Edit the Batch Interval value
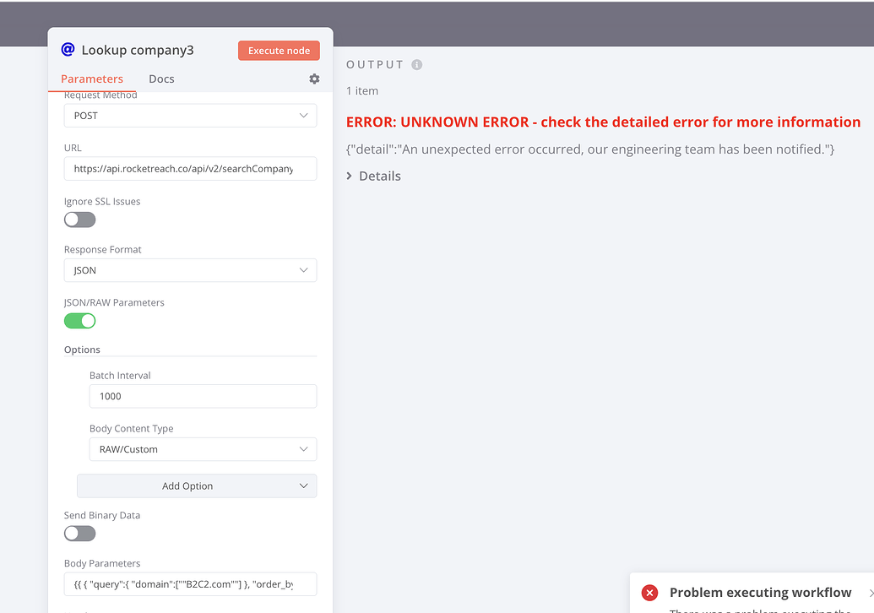The width and height of the screenshot is (874, 613). click(x=203, y=396)
